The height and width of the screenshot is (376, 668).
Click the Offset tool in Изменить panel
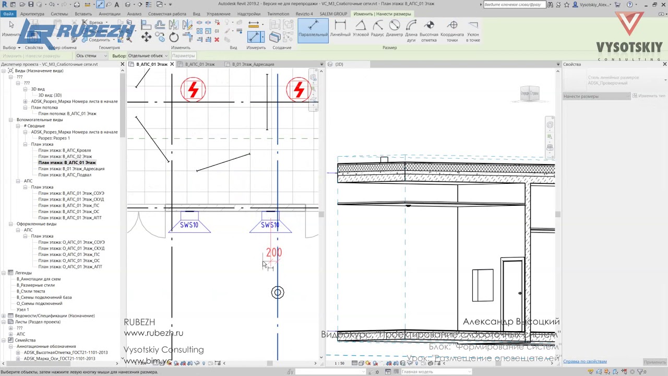tap(160, 25)
